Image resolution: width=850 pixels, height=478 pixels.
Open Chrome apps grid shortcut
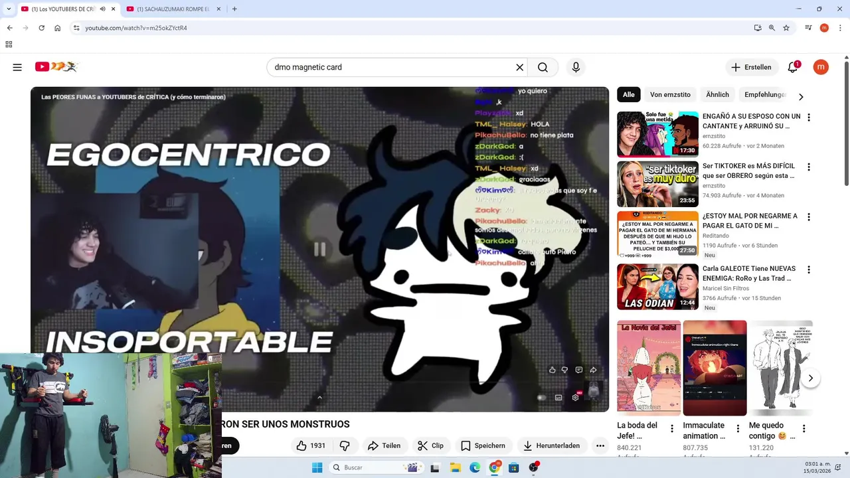point(9,44)
